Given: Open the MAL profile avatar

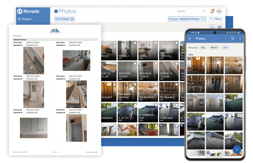Looking at the screenshot, I should (219, 11).
